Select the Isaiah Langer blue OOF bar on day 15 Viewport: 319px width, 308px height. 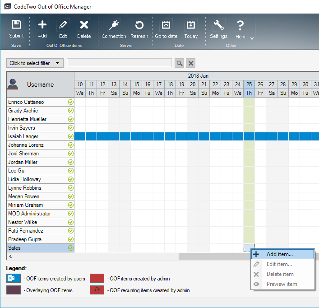pos(136,136)
